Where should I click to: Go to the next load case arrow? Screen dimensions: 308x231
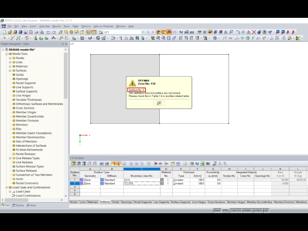click(x=153, y=32)
